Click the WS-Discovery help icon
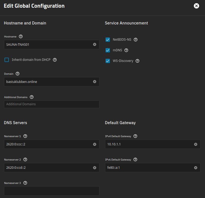This screenshot has width=205, height=198. point(137,61)
